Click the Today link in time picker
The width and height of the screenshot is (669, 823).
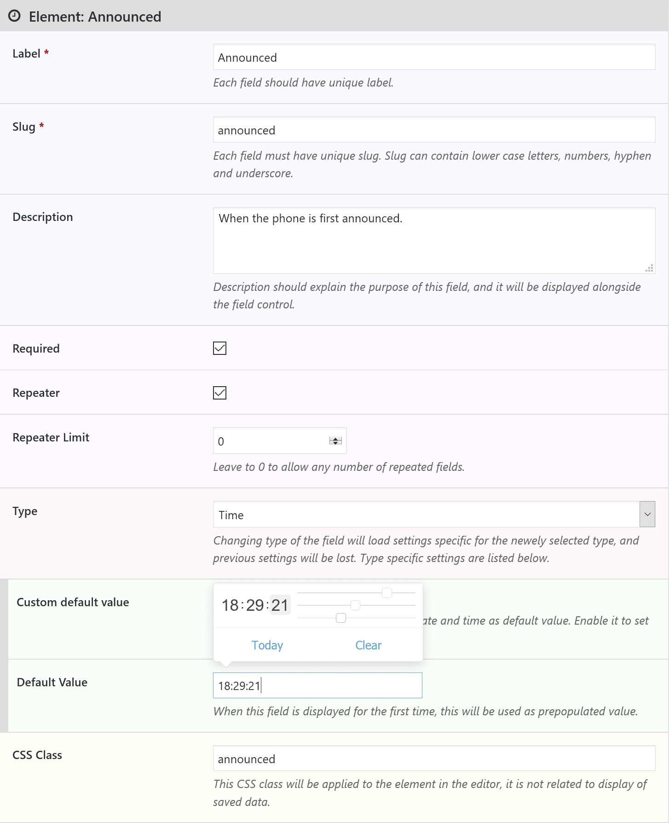(267, 645)
